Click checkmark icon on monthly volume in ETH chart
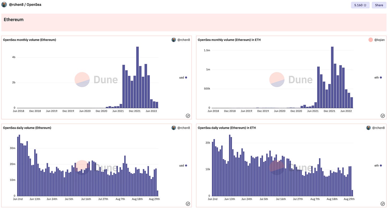 pos(383,116)
